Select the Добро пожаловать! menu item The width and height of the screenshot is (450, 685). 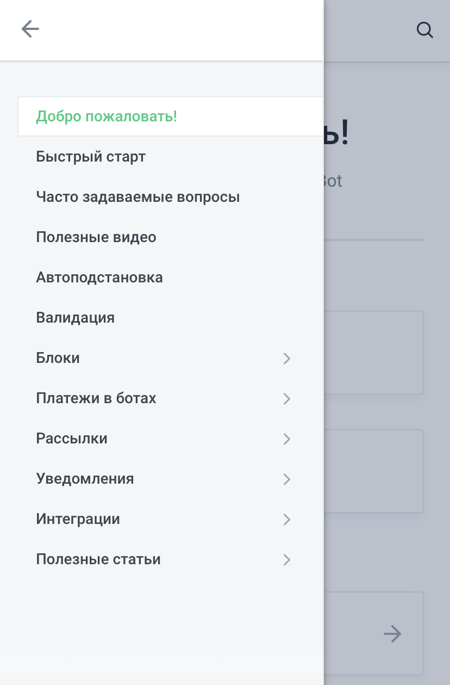107,116
